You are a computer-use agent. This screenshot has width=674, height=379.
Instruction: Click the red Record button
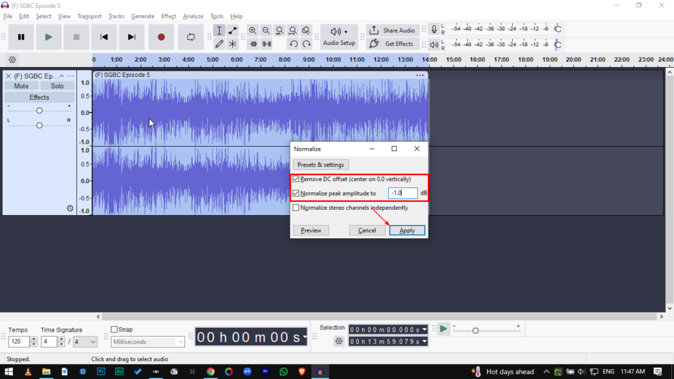click(161, 38)
